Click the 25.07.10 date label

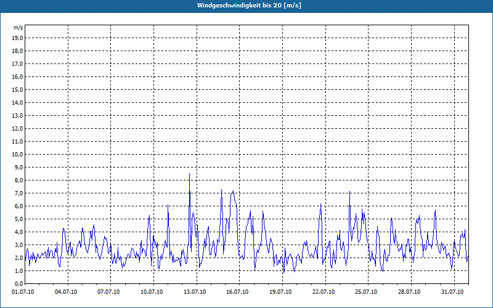tap(366, 292)
